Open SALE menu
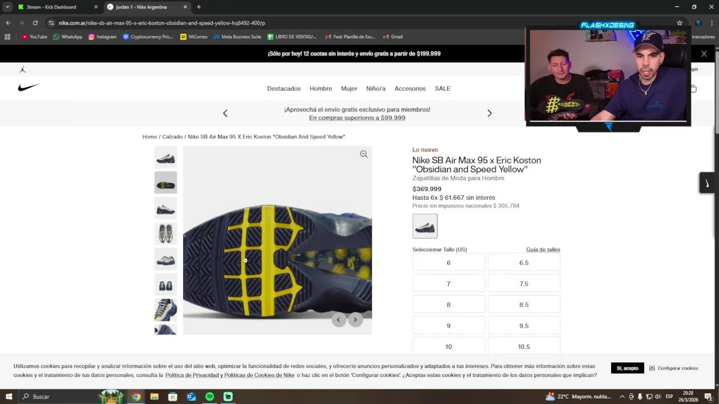Viewport: 719px width, 404px height. point(443,89)
